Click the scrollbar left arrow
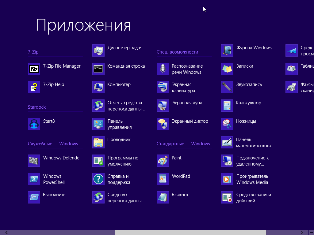The image size is (314, 235). (7, 233)
